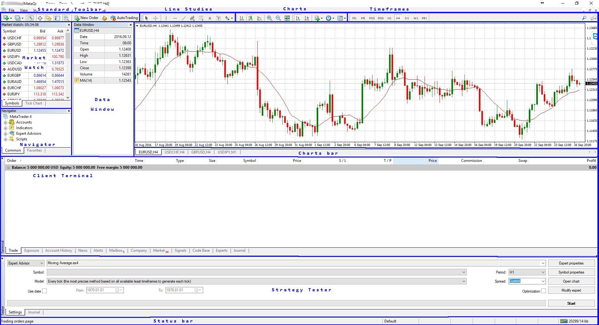This screenshot has width=599, height=325.
Task: Open the Arrows objects dropdown
Action: [229, 18]
